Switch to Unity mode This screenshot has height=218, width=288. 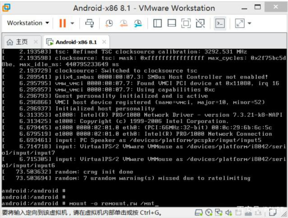[200, 23]
